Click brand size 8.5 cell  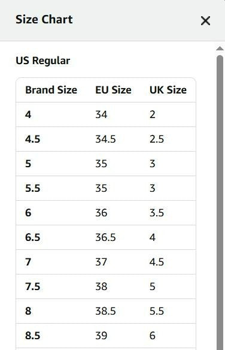click(x=32, y=336)
